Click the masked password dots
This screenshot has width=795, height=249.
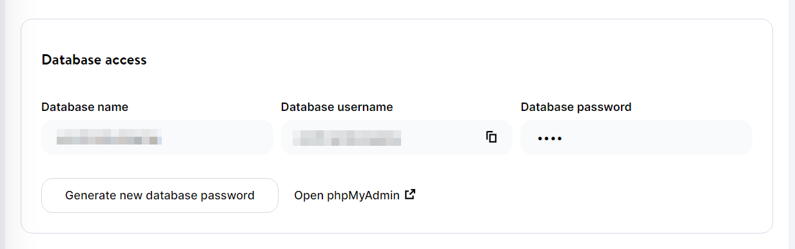tap(550, 138)
